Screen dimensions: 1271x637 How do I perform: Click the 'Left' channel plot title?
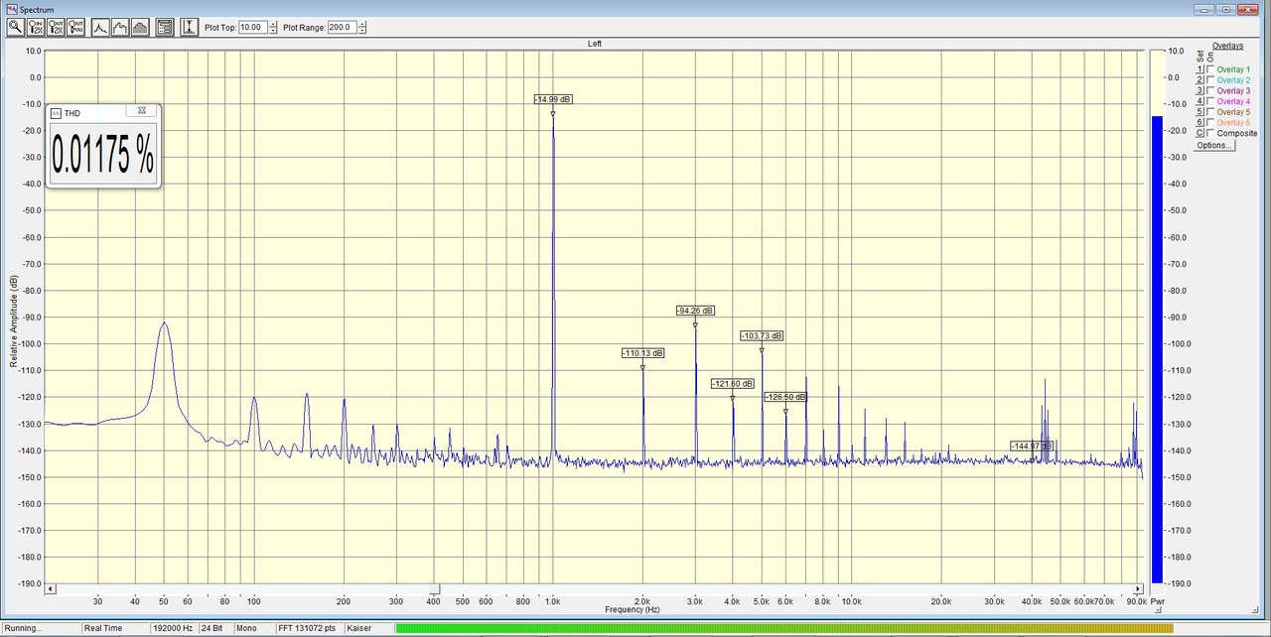pyautogui.click(x=595, y=44)
